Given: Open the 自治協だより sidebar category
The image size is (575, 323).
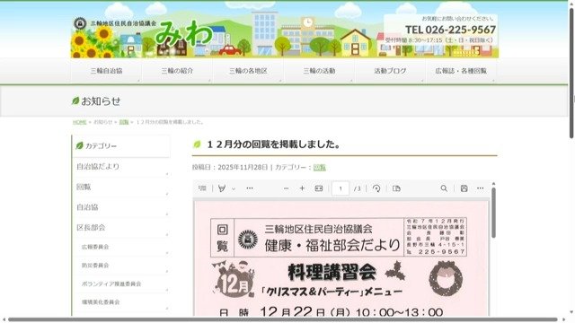Looking at the screenshot, I should coord(121,167).
